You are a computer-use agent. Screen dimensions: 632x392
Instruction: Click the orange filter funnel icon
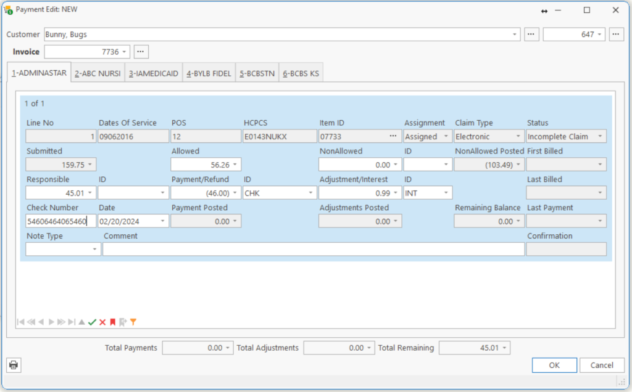coord(133,322)
